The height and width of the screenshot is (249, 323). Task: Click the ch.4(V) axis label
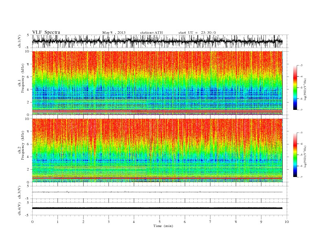coord(20,209)
